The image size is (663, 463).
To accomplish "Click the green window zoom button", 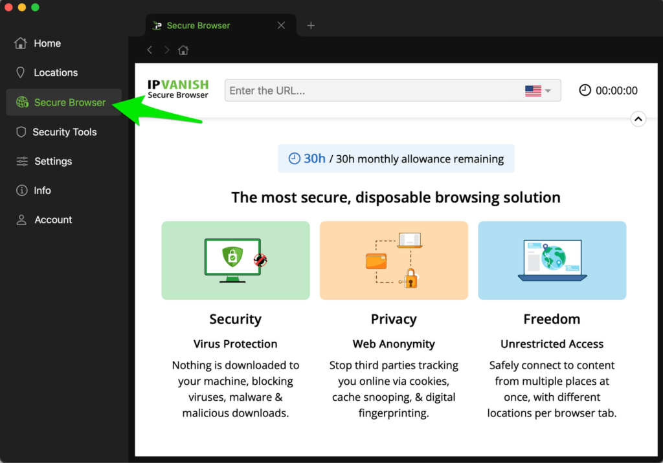I will [x=36, y=7].
